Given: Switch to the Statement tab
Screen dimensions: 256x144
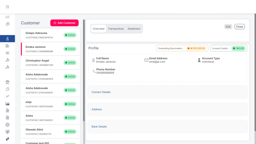Looking at the screenshot, I should pyautogui.click(x=134, y=29).
